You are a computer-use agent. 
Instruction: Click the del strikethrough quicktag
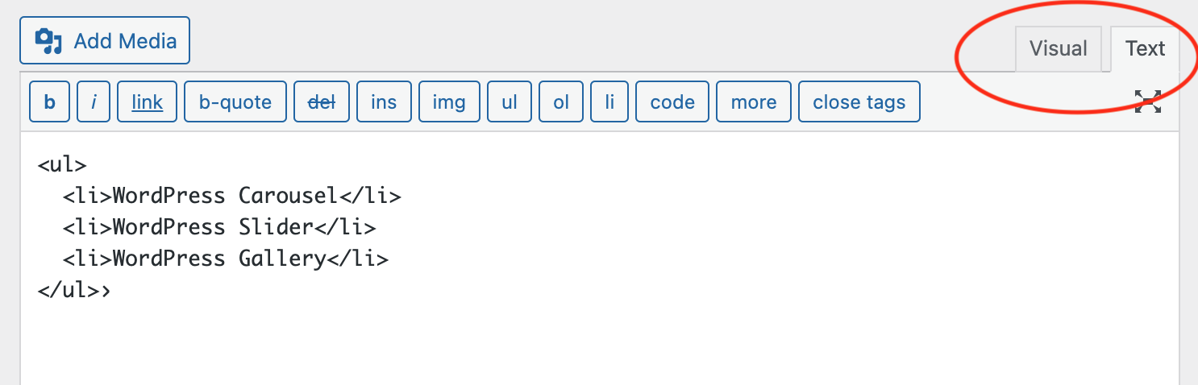[322, 102]
